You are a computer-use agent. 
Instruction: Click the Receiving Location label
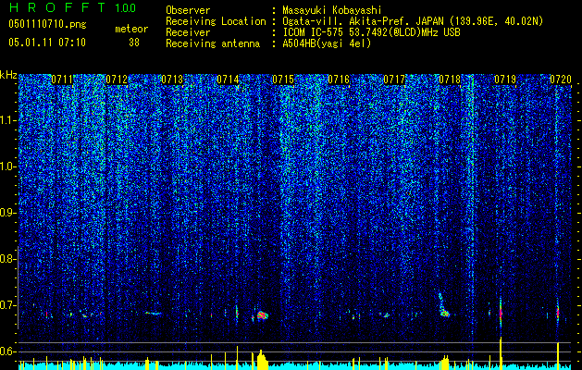pos(216,21)
